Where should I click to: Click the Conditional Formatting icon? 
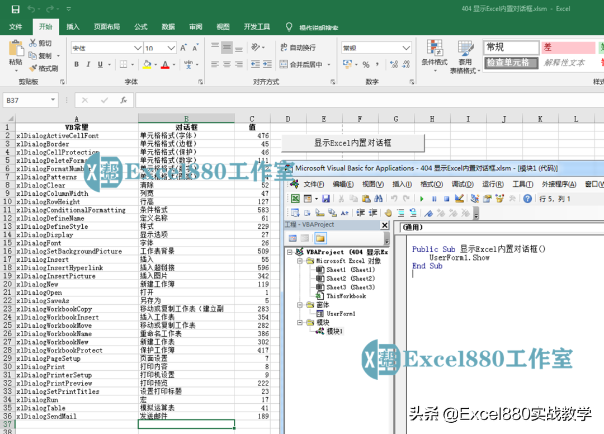pos(435,48)
